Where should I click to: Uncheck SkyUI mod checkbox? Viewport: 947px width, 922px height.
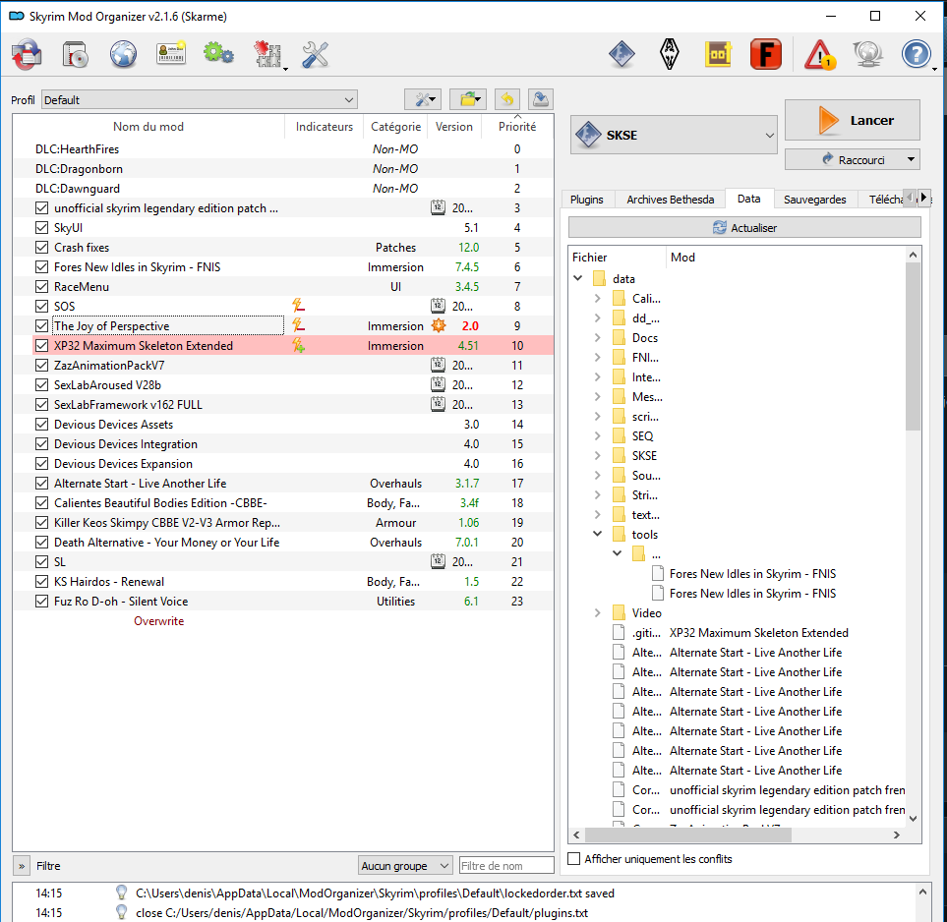point(41,228)
